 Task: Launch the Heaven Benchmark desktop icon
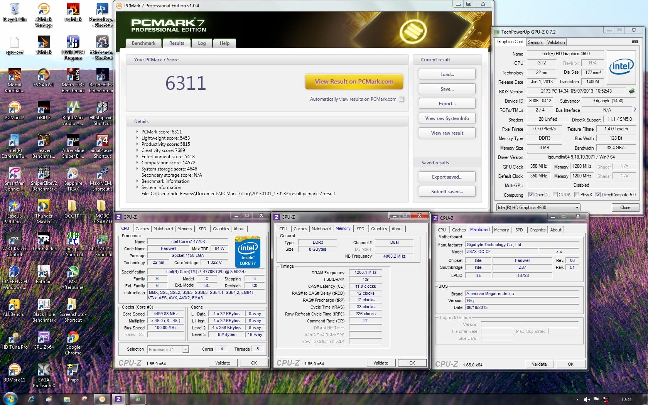click(44, 146)
